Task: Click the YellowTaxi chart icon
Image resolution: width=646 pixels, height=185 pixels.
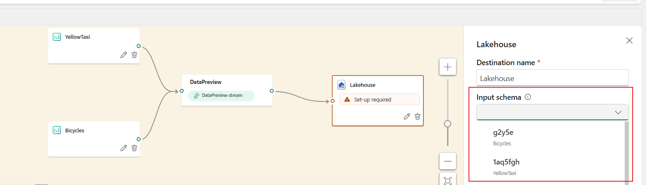Action: pos(57,37)
